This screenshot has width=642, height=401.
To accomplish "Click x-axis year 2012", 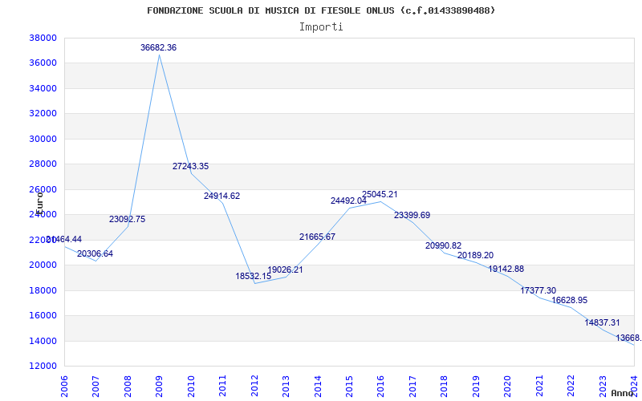I will click(254, 386).
